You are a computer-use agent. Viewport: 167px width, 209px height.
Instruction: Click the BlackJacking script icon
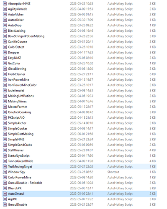point(5,31)
